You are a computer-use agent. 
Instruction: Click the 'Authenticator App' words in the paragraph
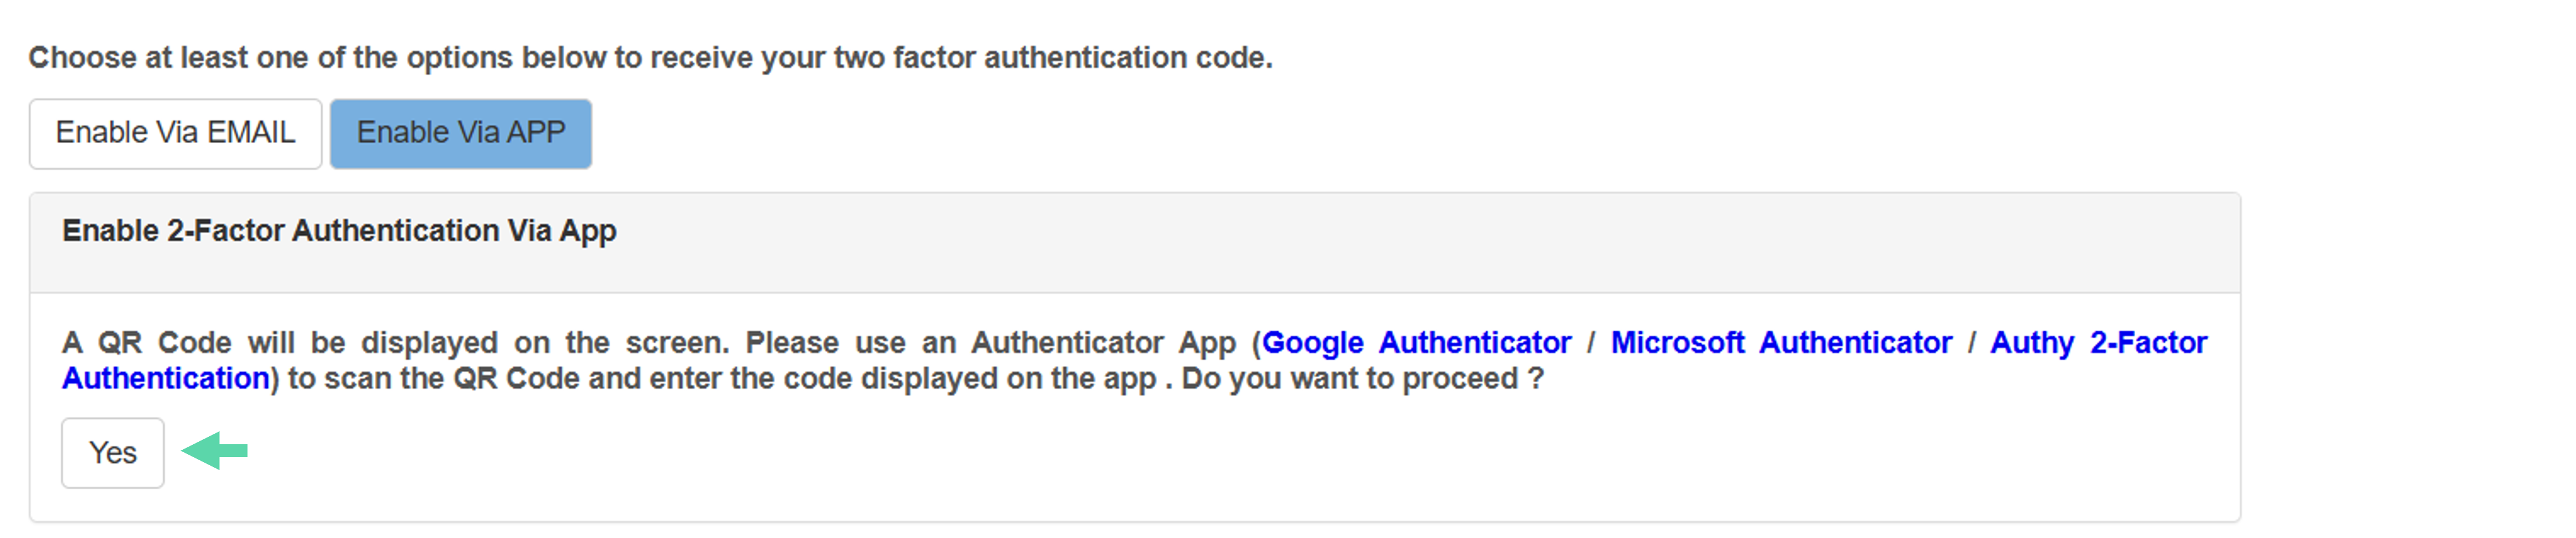1104,343
